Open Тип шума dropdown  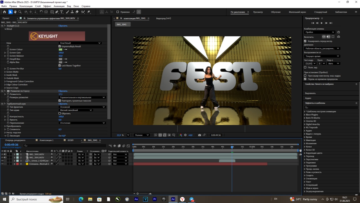[76, 110]
